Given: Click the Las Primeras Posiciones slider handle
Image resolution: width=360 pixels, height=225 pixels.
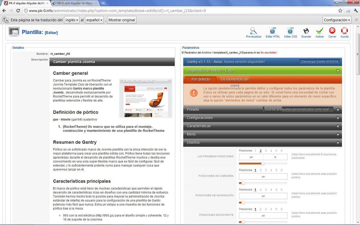Looking at the screenshot, I should pos(263,164).
